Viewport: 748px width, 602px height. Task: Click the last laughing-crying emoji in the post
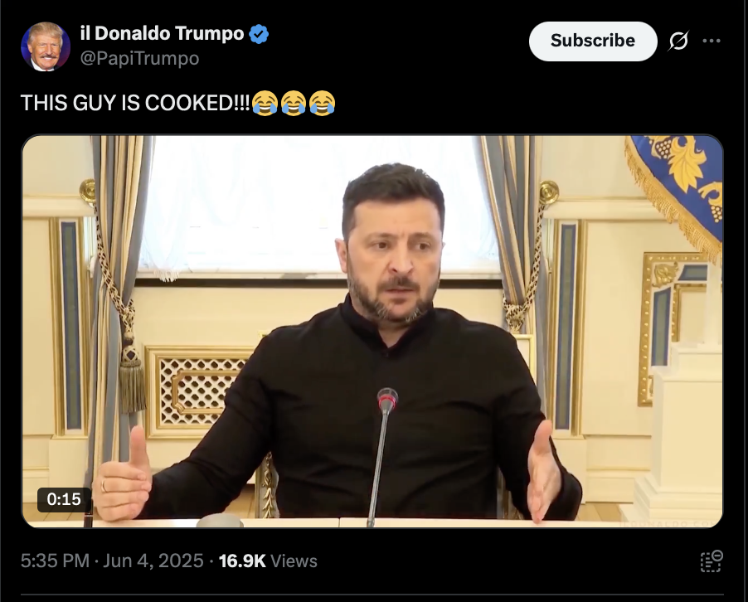(323, 103)
